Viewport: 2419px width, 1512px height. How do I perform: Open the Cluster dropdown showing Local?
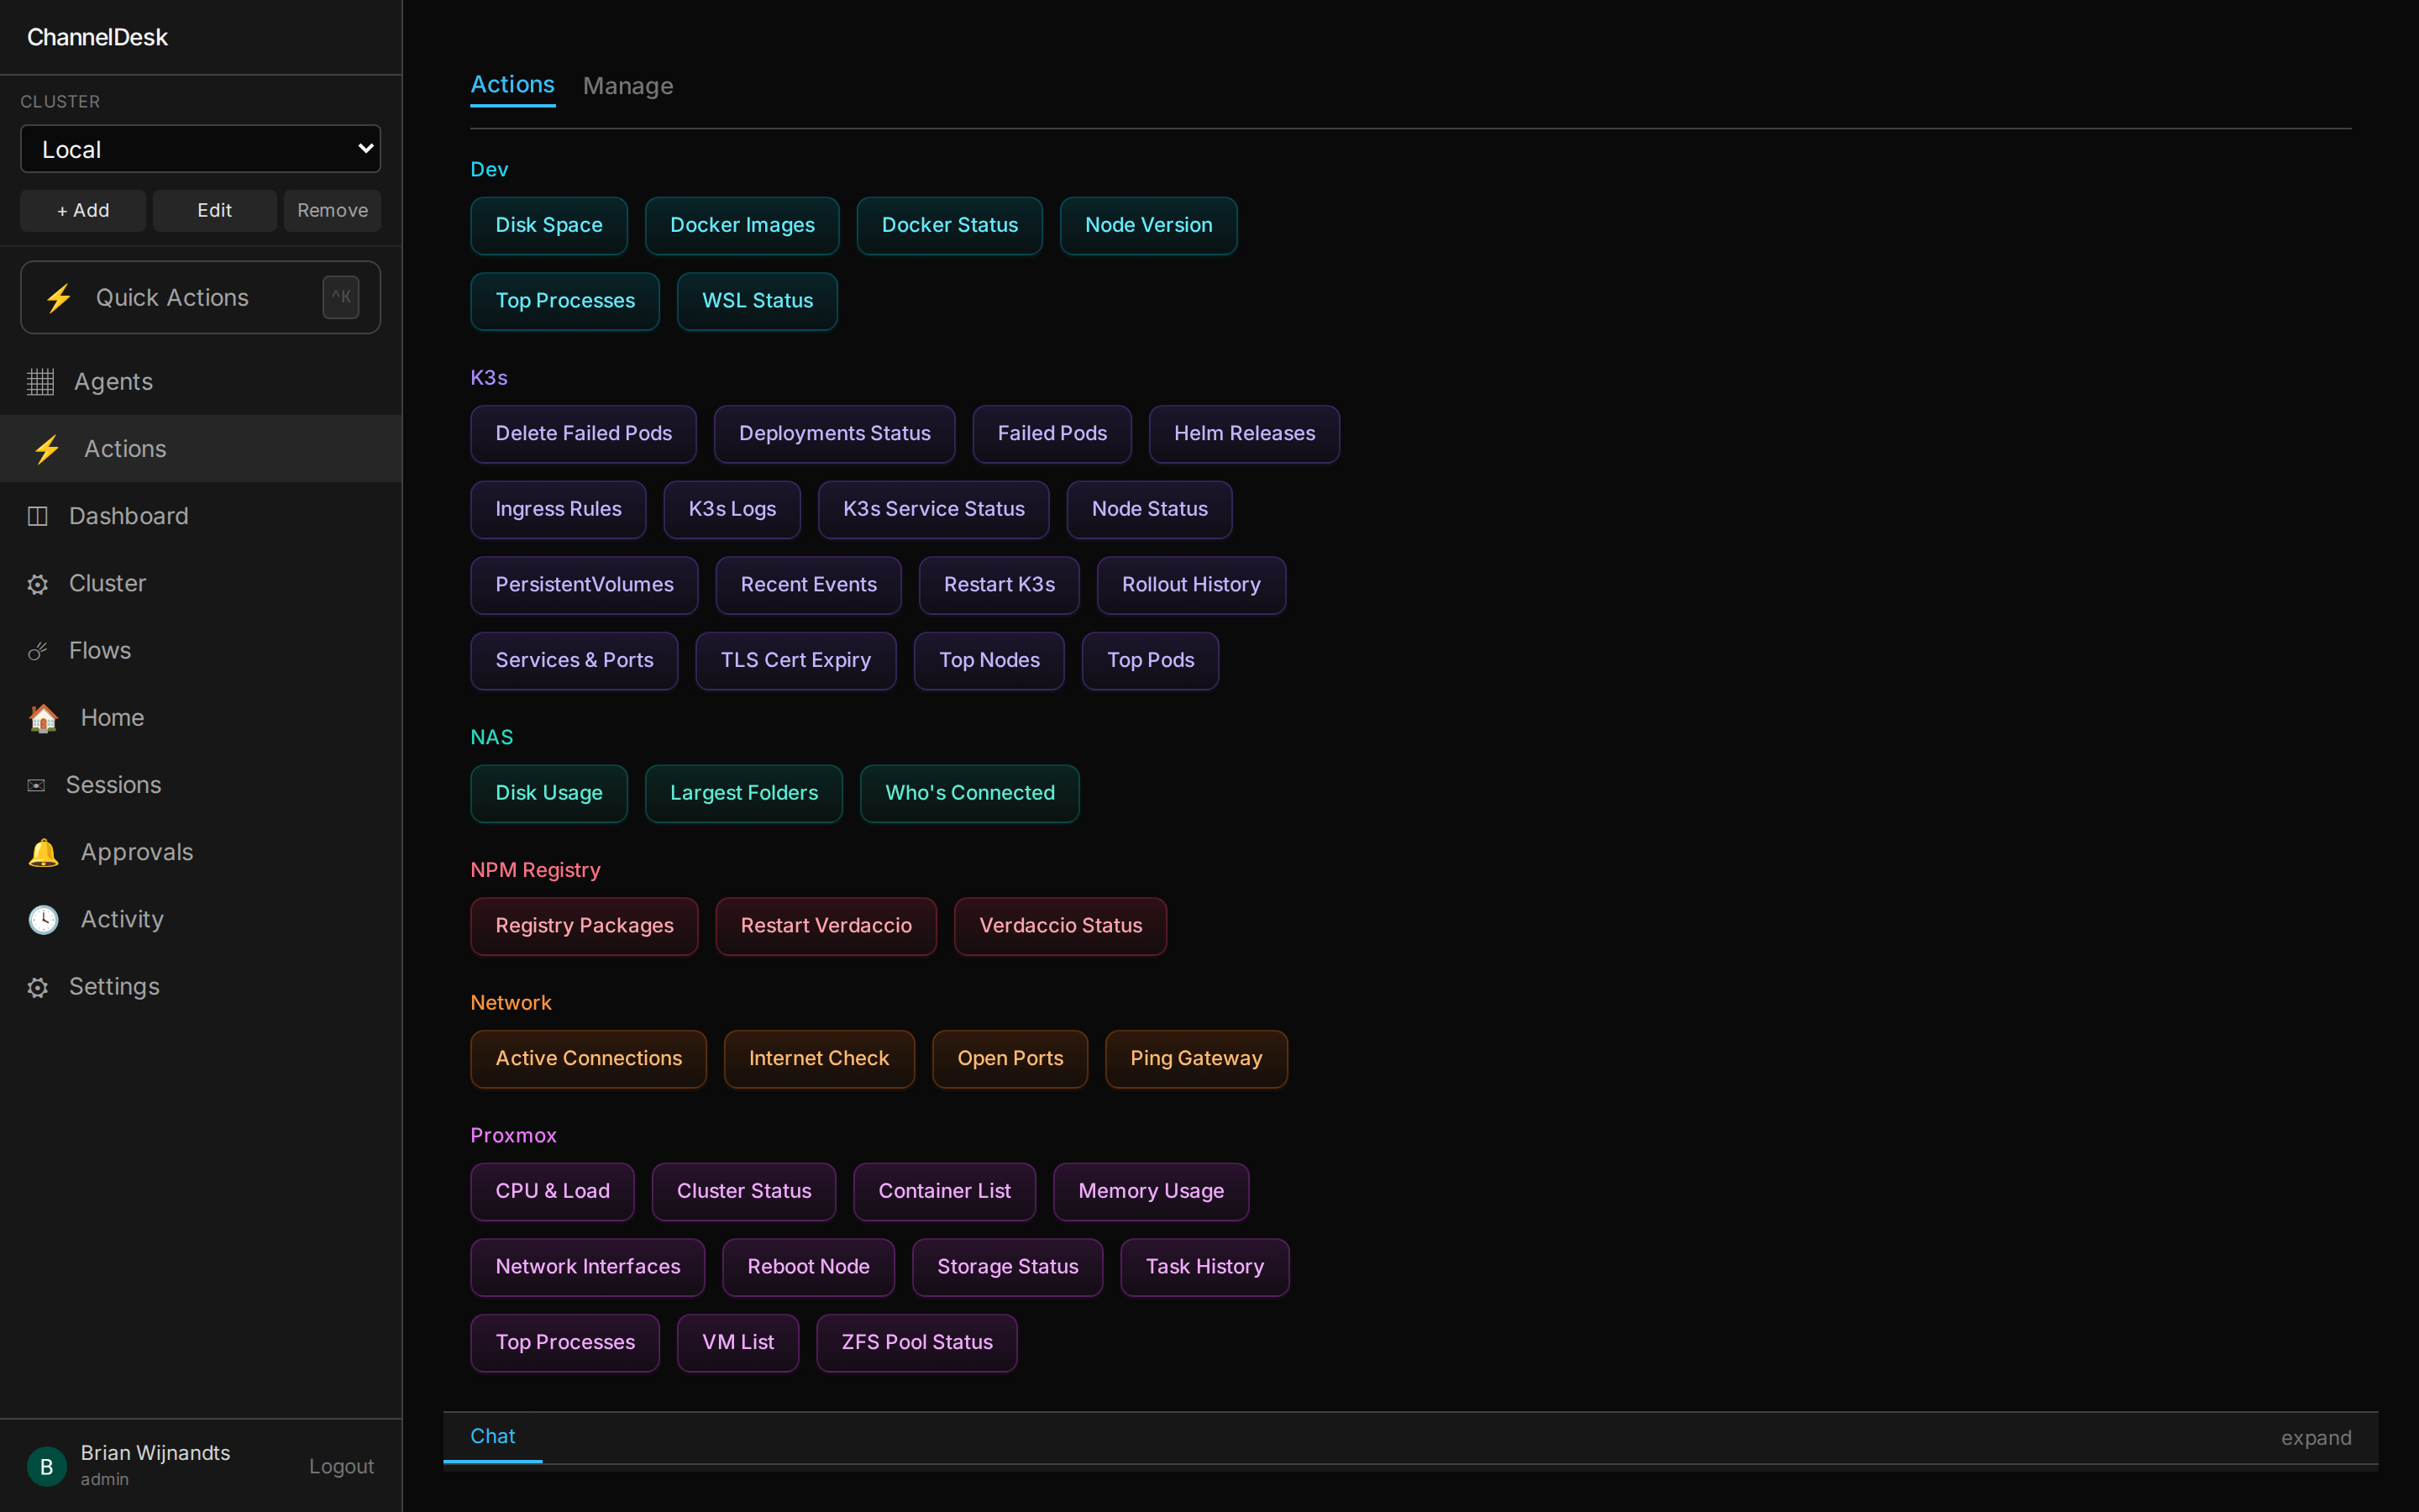click(201, 149)
